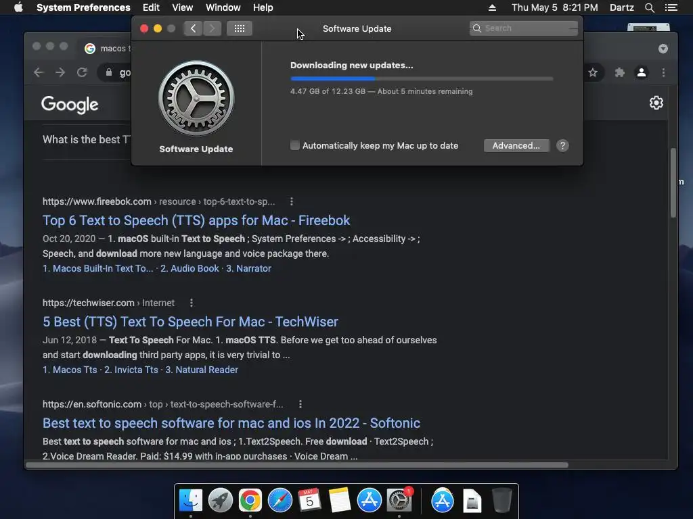Click the System Preferences search field

[x=524, y=28]
